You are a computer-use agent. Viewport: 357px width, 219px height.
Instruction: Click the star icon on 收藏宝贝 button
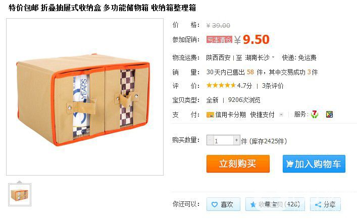(x=253, y=204)
